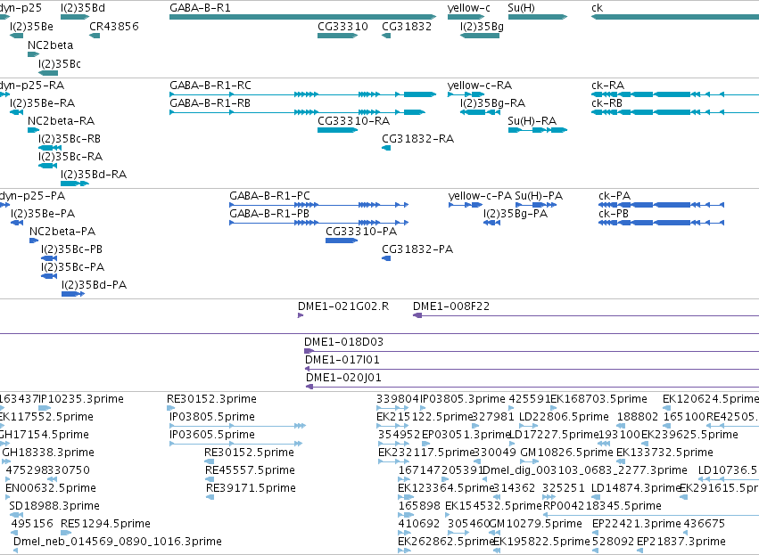This screenshot has height=555, width=759.
Task: Open EST RE51294.5prime
Action: point(105,525)
